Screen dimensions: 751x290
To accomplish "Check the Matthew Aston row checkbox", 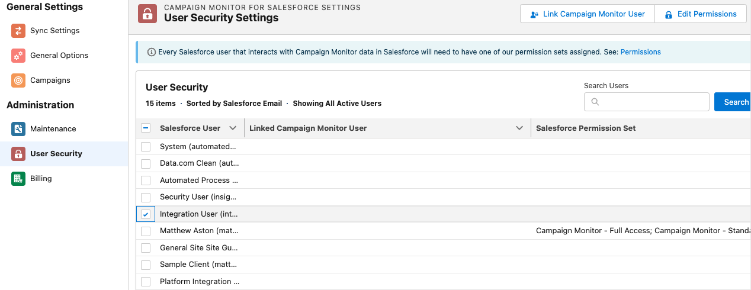I will point(146,231).
